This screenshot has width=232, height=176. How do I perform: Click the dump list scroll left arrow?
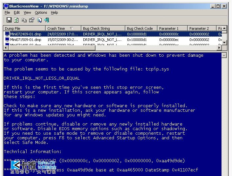(x=6, y=48)
